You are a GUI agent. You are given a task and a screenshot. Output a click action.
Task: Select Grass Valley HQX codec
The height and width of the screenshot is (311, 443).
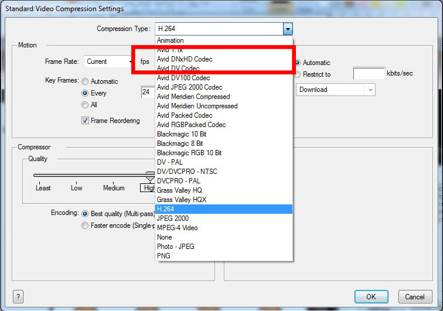pos(224,199)
